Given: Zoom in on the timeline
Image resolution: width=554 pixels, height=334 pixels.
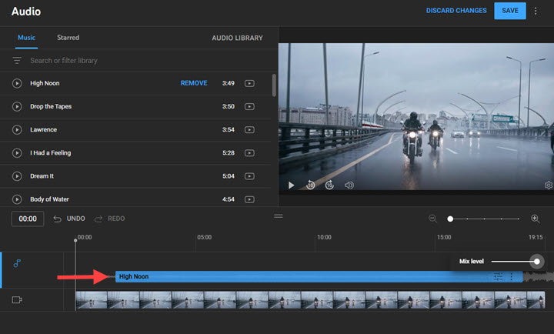Looking at the screenshot, I should click(536, 219).
